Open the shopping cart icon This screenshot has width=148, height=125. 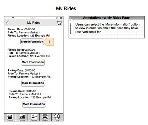coord(59,23)
